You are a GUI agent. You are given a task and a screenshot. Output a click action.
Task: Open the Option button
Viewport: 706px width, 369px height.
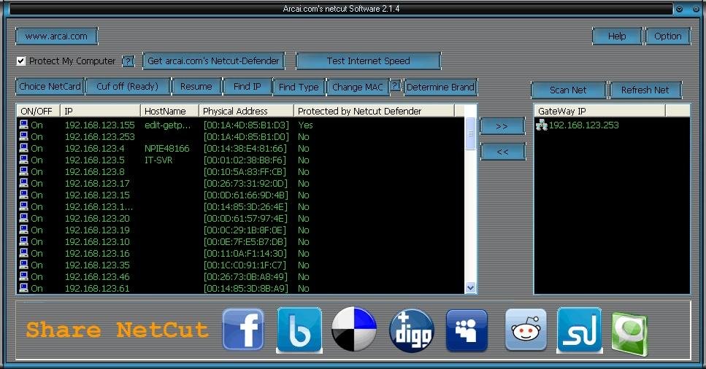668,36
